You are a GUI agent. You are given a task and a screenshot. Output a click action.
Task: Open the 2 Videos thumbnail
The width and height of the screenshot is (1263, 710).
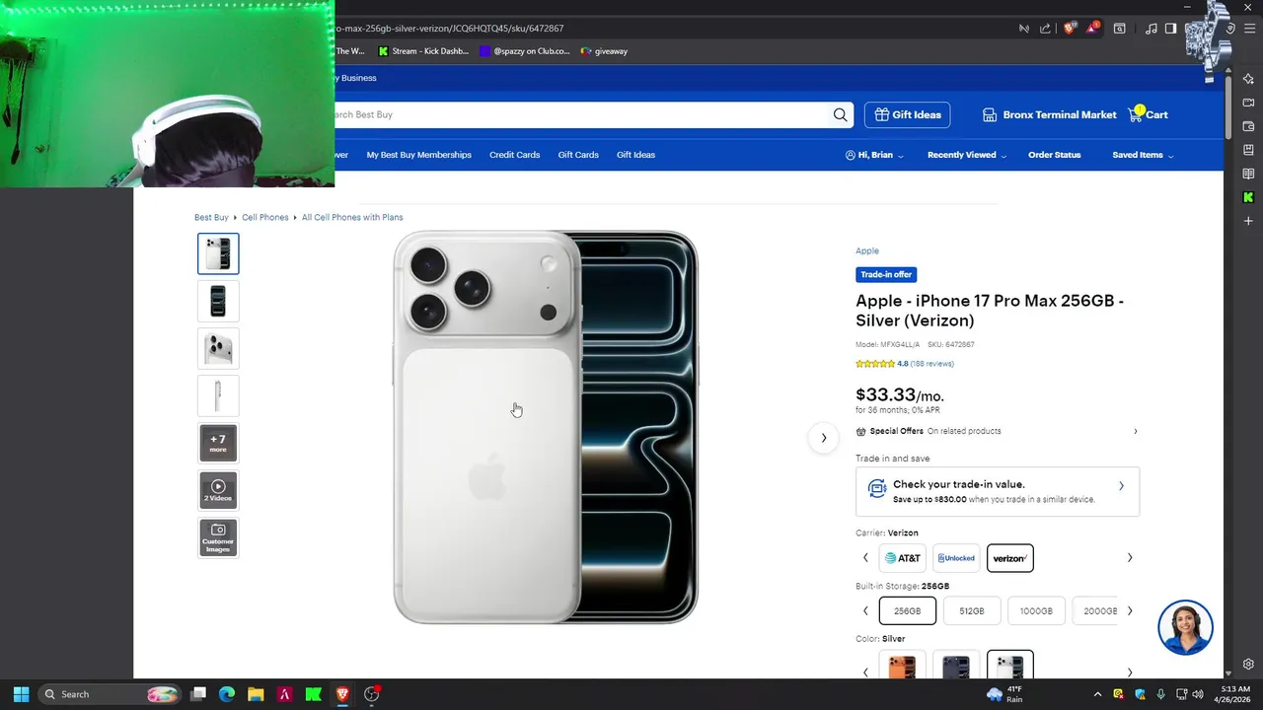pos(218,490)
